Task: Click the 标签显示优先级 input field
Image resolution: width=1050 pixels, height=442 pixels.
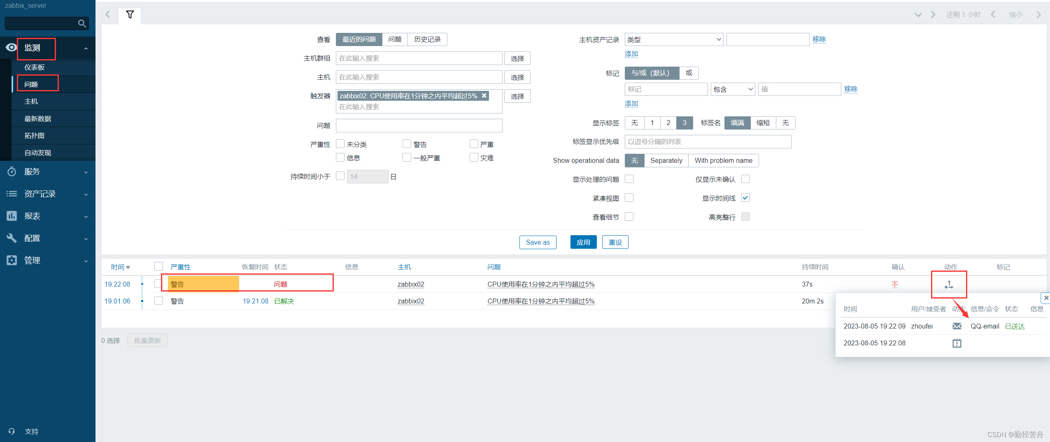Action: tap(708, 141)
